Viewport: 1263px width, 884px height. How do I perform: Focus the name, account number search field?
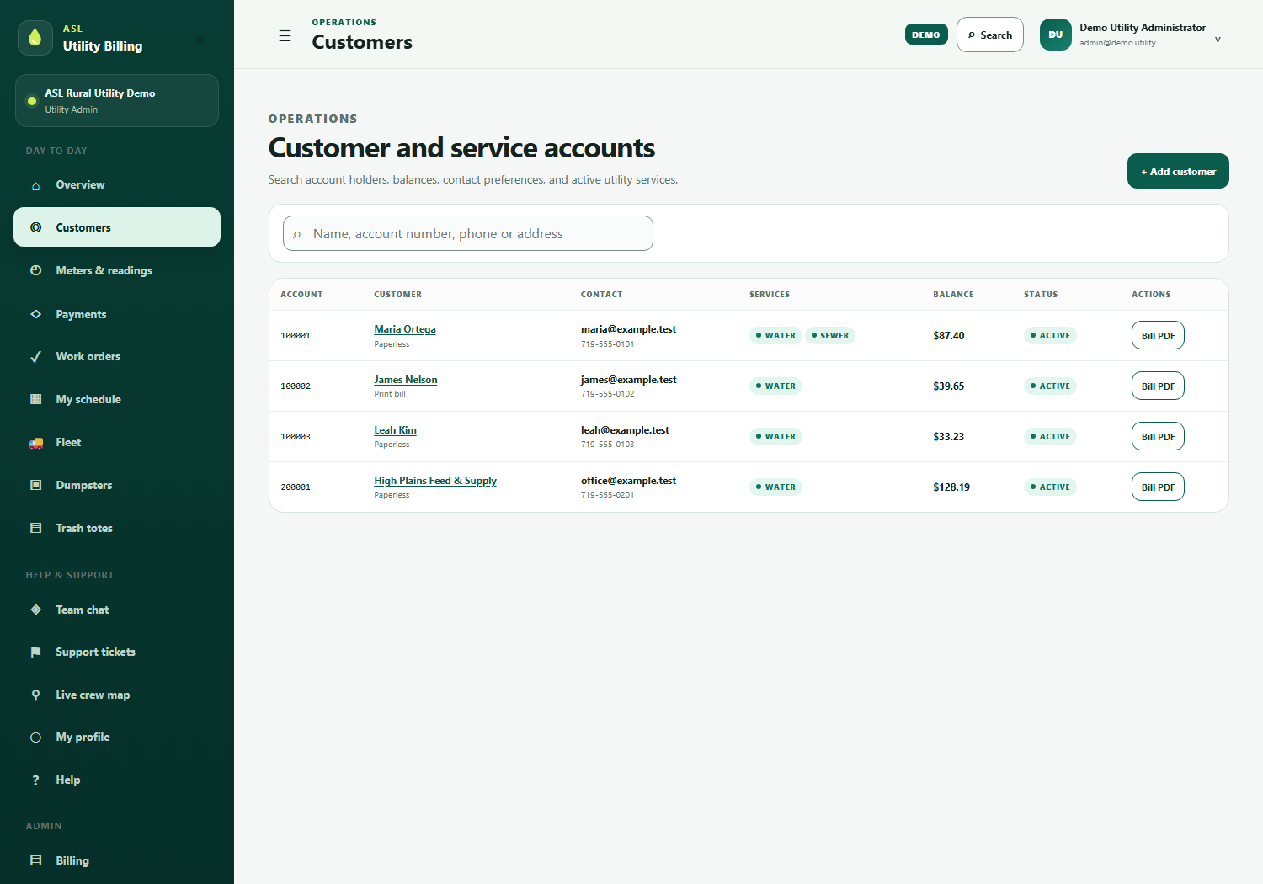click(x=468, y=233)
